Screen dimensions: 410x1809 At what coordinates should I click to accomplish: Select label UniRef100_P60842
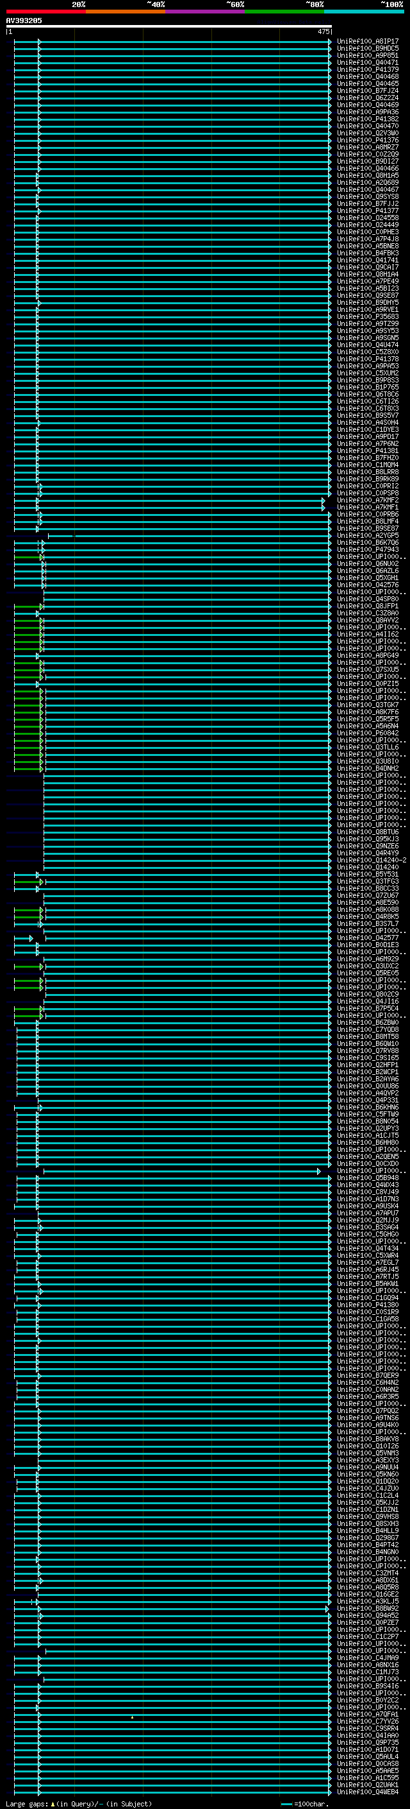(367, 733)
